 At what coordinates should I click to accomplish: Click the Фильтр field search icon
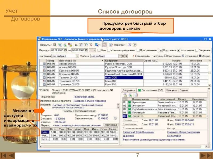pyautogui.click(x=126, y=56)
